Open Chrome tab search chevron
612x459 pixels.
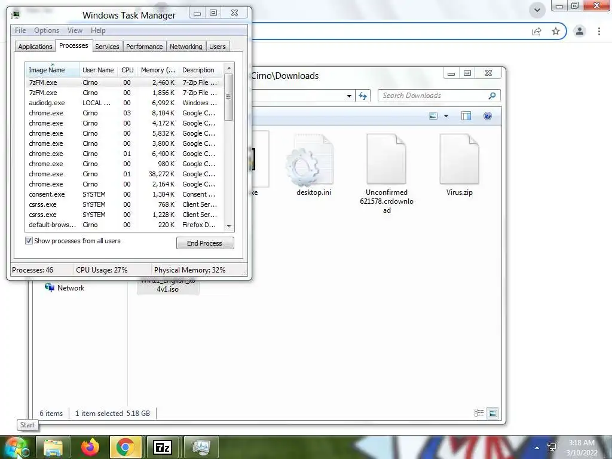tap(537, 10)
